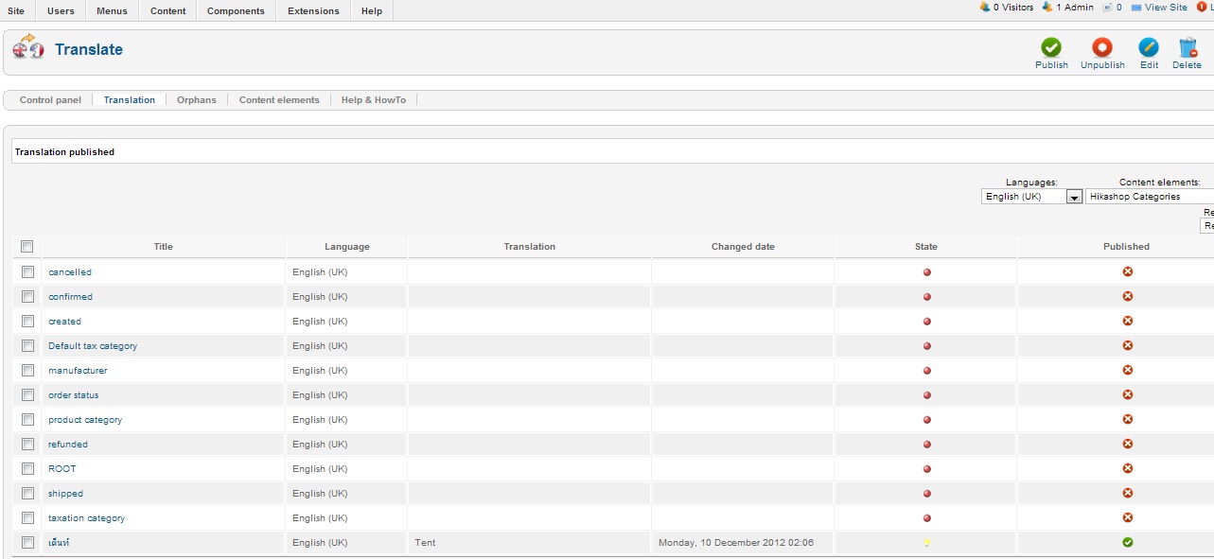
Task: Click published cross for product category row
Action: click(1127, 419)
